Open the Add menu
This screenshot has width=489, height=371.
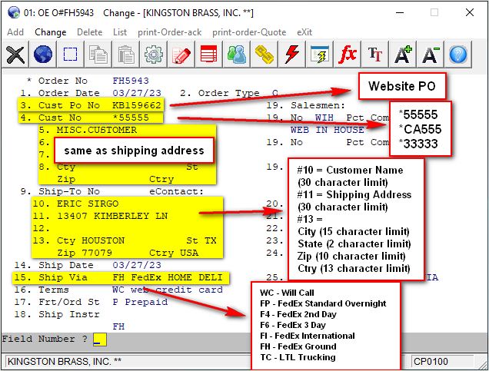(15, 32)
